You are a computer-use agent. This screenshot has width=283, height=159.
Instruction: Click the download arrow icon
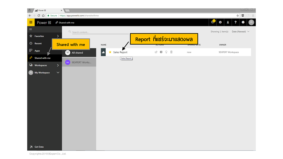[x=228, y=22]
